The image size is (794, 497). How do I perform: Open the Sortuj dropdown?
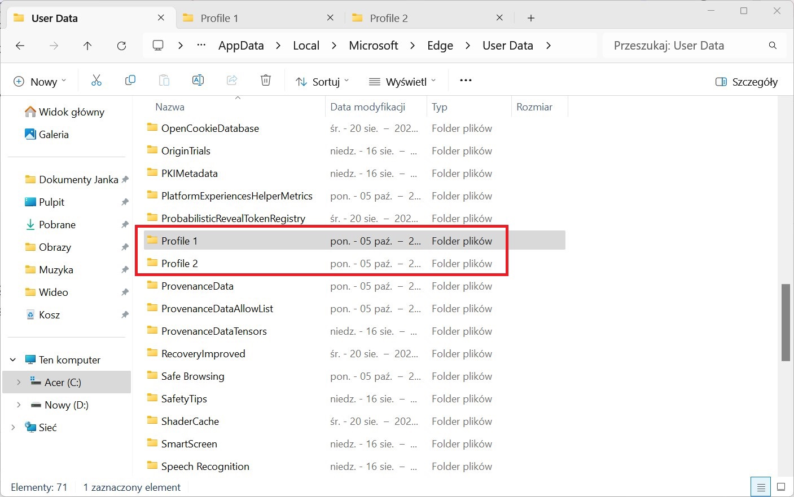pos(322,82)
